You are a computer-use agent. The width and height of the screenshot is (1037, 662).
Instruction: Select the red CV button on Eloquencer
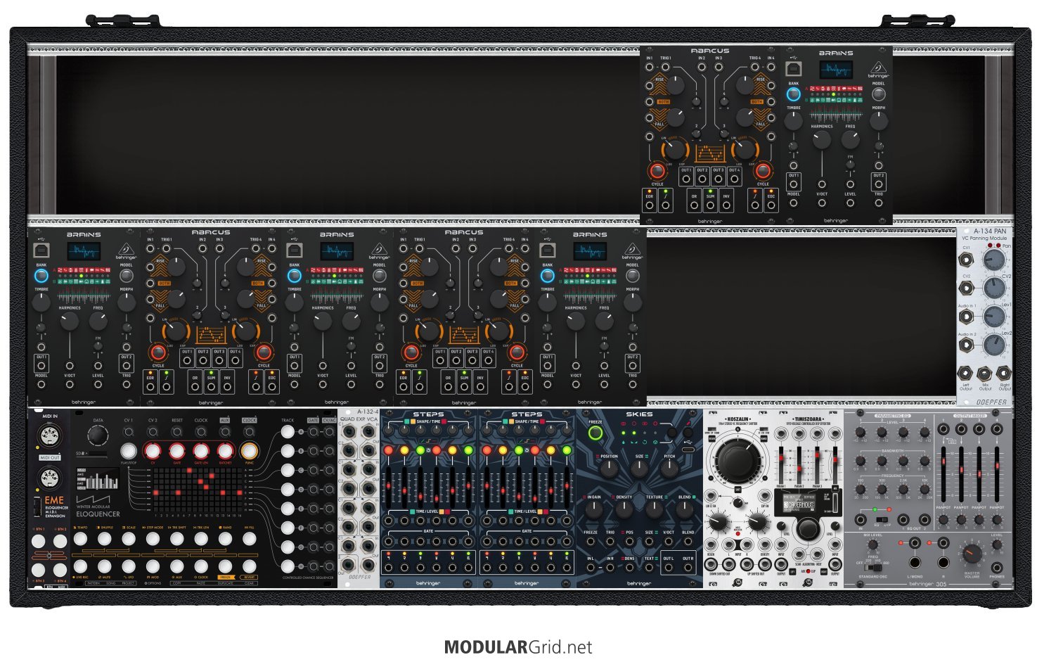153,451
